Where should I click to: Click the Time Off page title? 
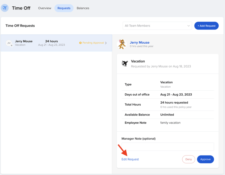[x=21, y=8]
